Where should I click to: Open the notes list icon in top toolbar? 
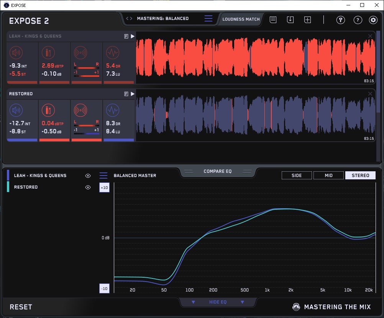pyautogui.click(x=273, y=20)
